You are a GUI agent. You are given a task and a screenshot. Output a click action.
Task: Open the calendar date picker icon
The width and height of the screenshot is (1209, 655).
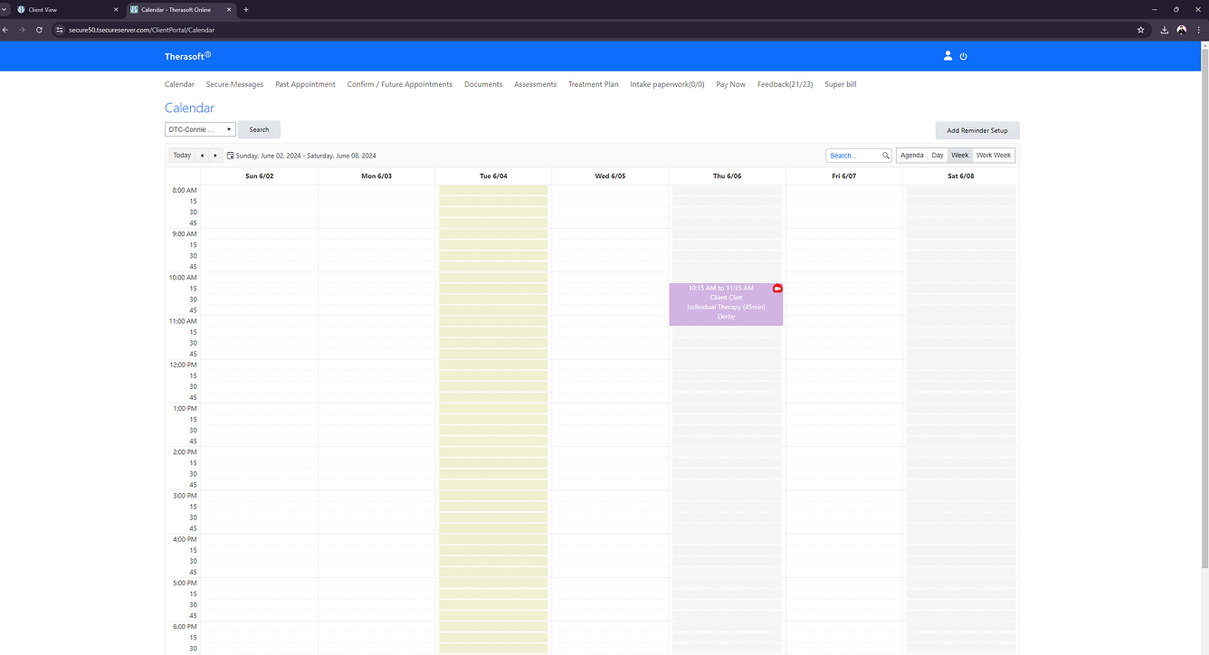[231, 156]
